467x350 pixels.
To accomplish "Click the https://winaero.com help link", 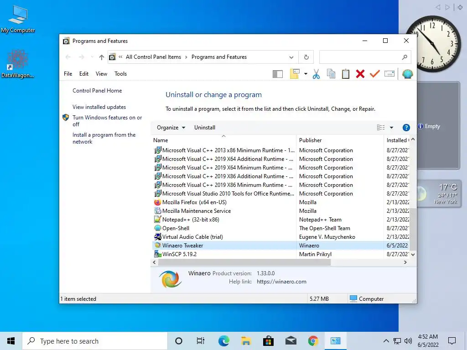I will (281, 282).
